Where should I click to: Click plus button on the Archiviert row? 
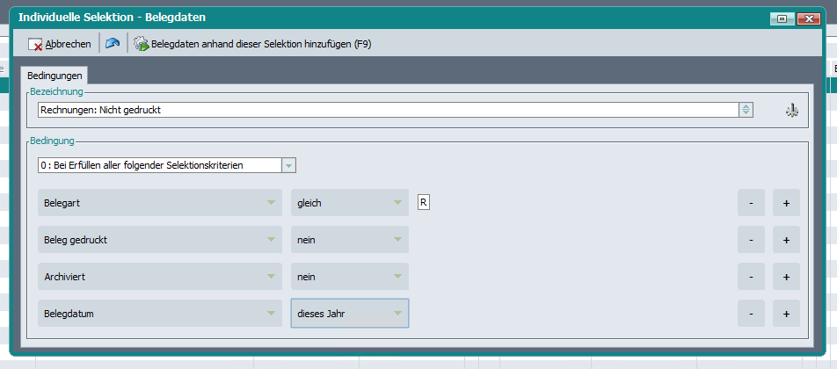786,277
